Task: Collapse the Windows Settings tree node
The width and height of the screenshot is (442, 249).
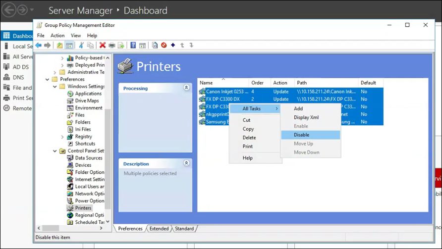Action: [55, 87]
